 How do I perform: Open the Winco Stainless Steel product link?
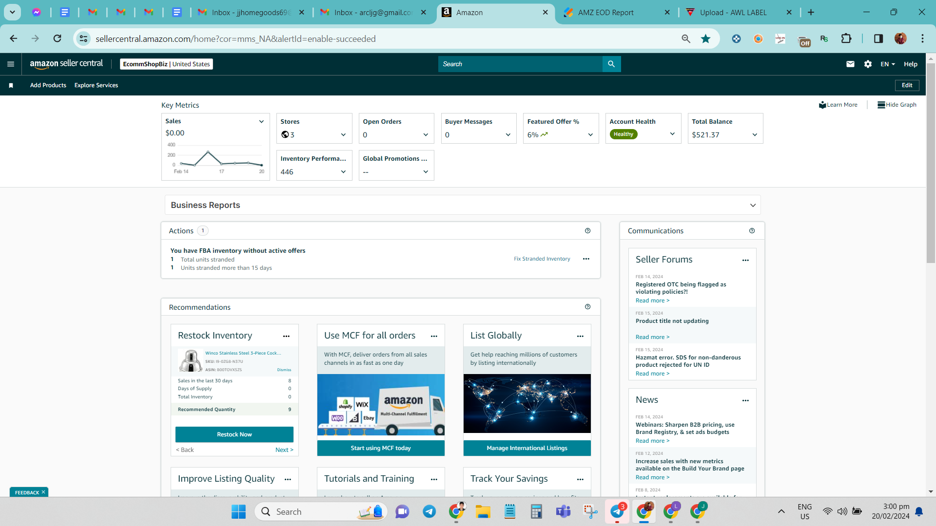tap(243, 353)
